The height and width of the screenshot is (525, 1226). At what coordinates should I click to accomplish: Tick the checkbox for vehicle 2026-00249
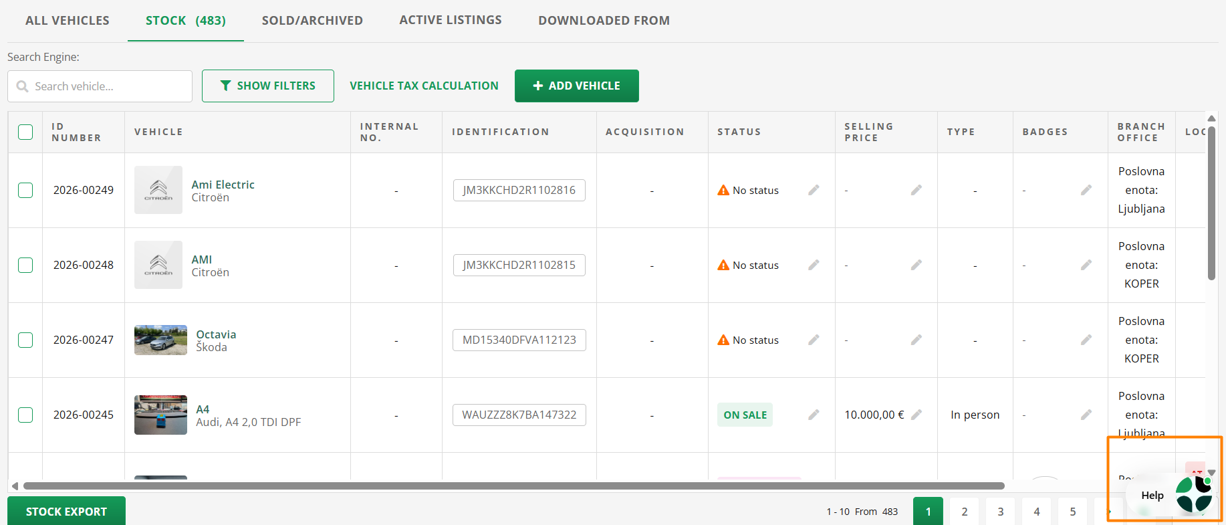(x=25, y=190)
